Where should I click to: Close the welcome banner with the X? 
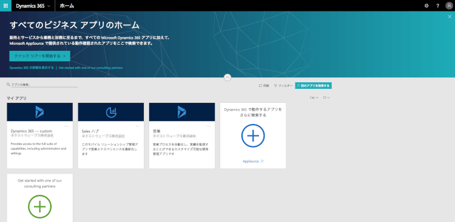click(450, 16)
